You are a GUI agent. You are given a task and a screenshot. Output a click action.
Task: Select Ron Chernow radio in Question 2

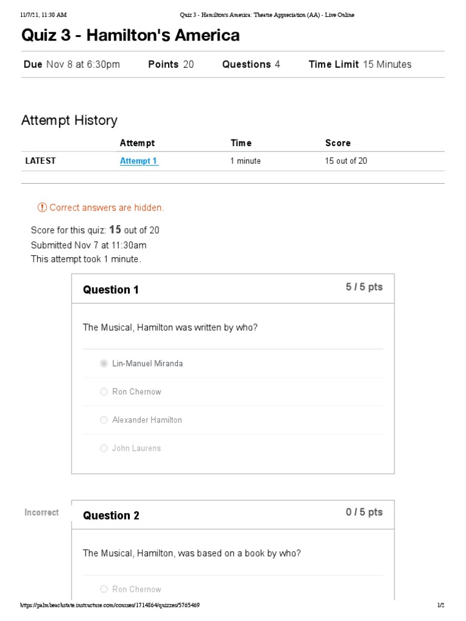click(x=104, y=589)
